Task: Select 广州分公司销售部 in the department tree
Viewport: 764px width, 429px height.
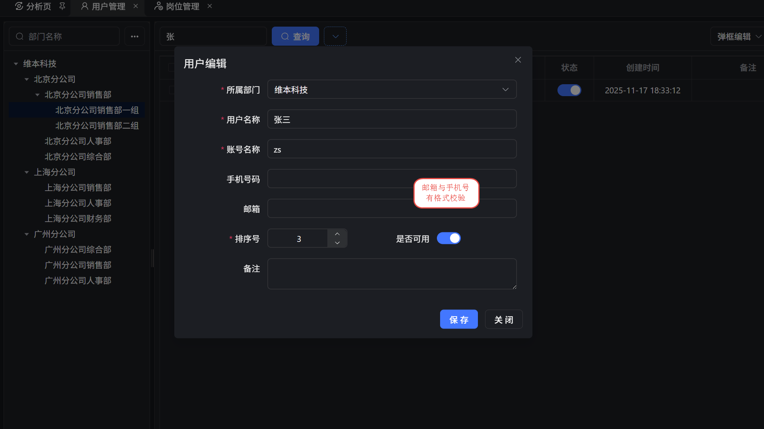Action: [78, 265]
